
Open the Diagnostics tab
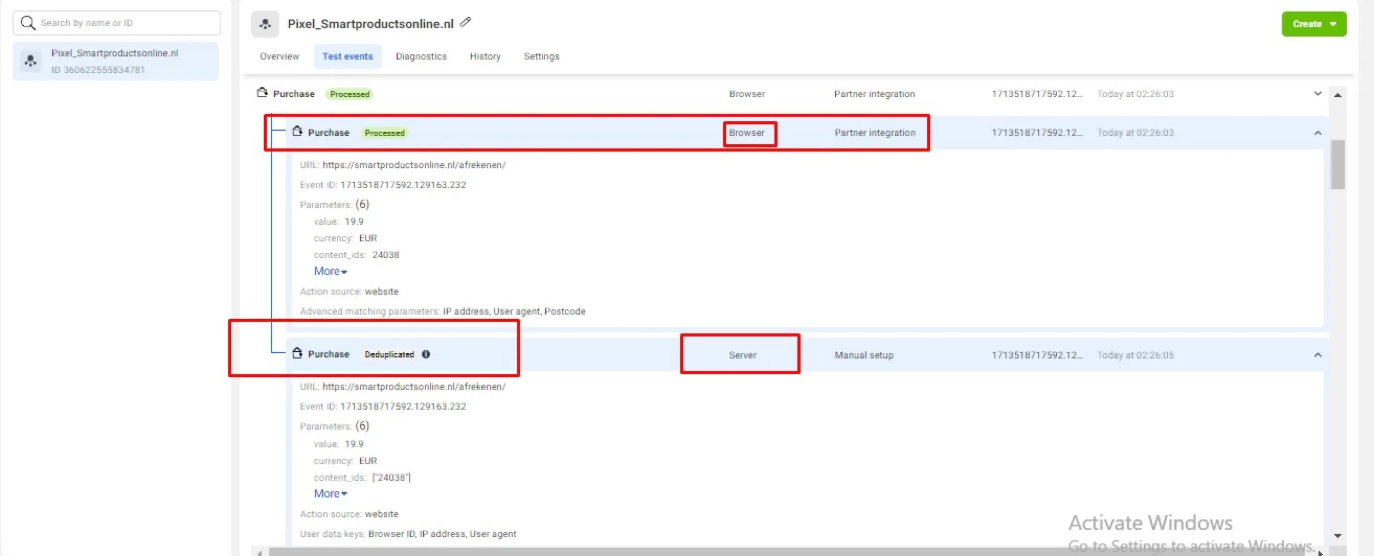(421, 56)
